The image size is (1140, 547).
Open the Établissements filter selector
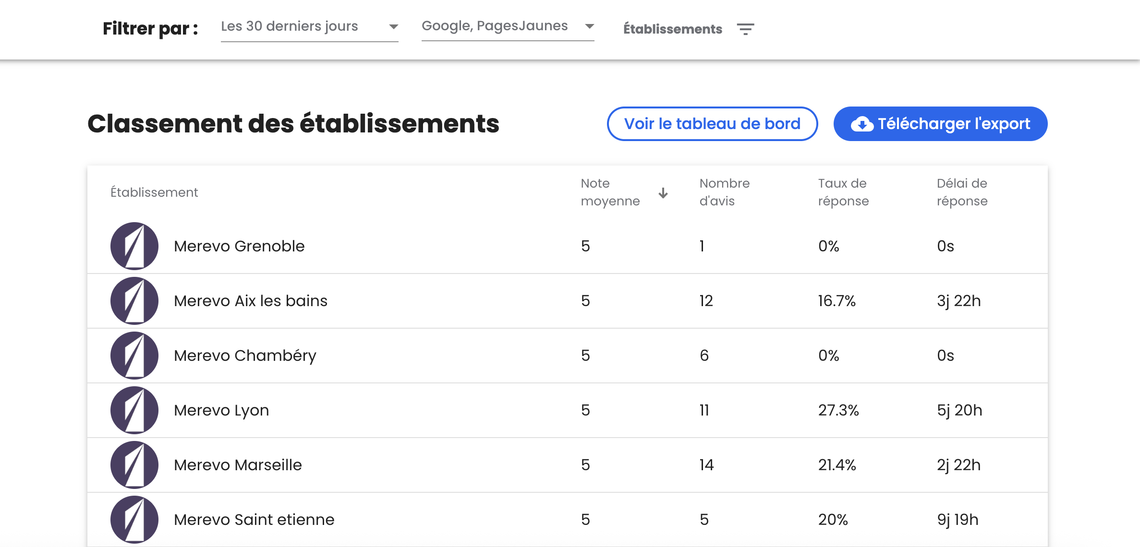(x=672, y=29)
